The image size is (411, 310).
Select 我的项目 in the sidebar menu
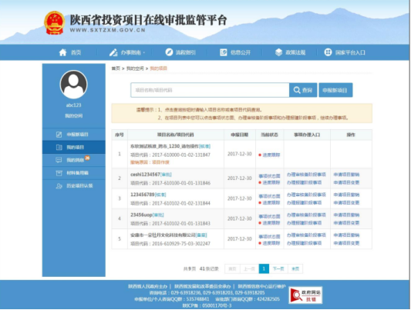click(x=74, y=147)
